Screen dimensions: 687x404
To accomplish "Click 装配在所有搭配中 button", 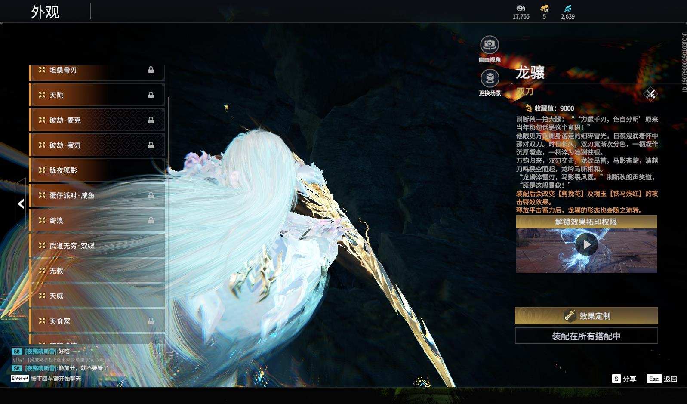I will click(586, 336).
